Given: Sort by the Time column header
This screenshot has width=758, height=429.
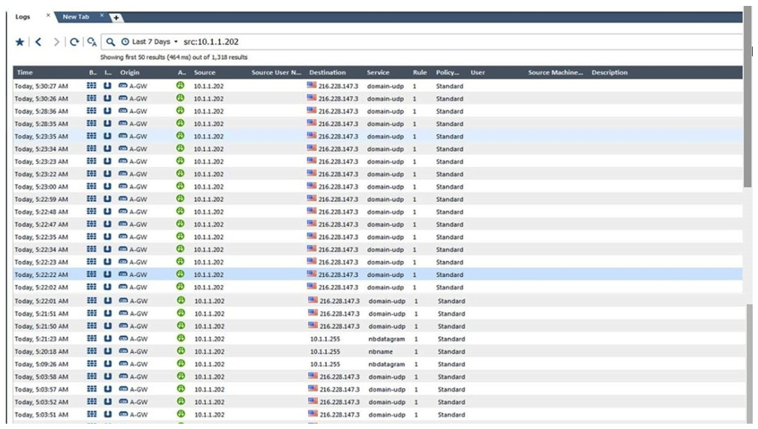Looking at the screenshot, I should [x=25, y=73].
